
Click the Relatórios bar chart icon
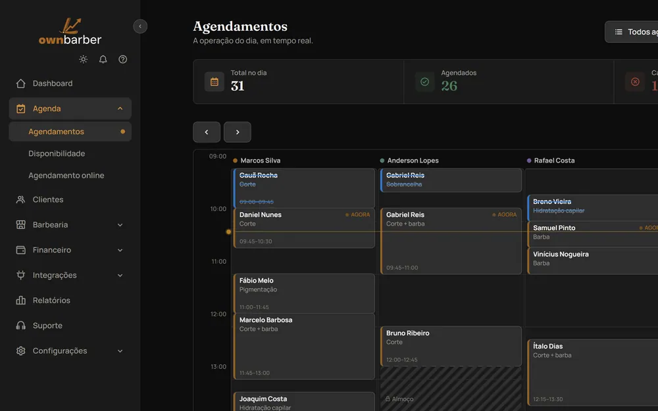coord(20,301)
